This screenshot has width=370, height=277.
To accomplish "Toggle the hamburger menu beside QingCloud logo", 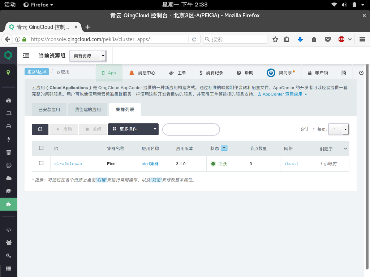I will coord(25,56).
